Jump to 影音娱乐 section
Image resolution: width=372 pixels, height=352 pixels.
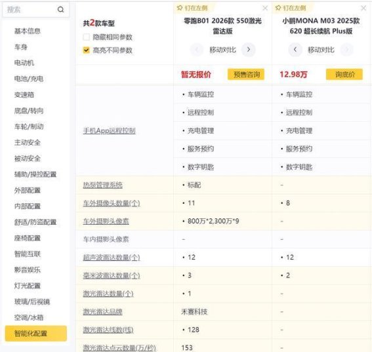28,270
